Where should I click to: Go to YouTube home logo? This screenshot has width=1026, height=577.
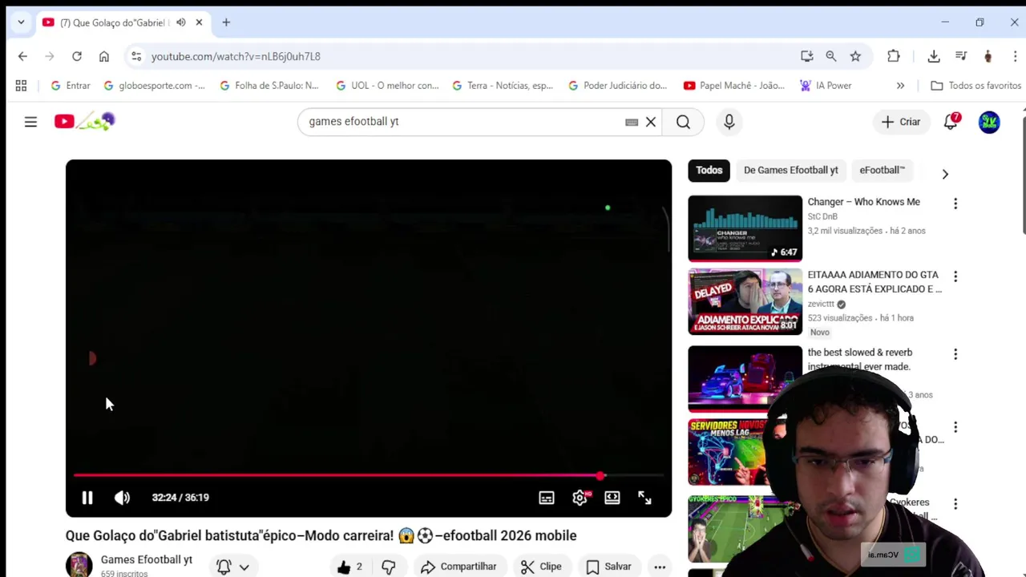[85, 122]
